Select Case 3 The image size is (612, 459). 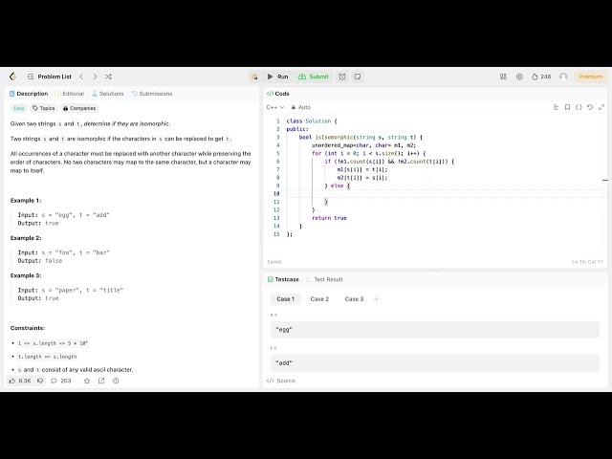click(354, 299)
